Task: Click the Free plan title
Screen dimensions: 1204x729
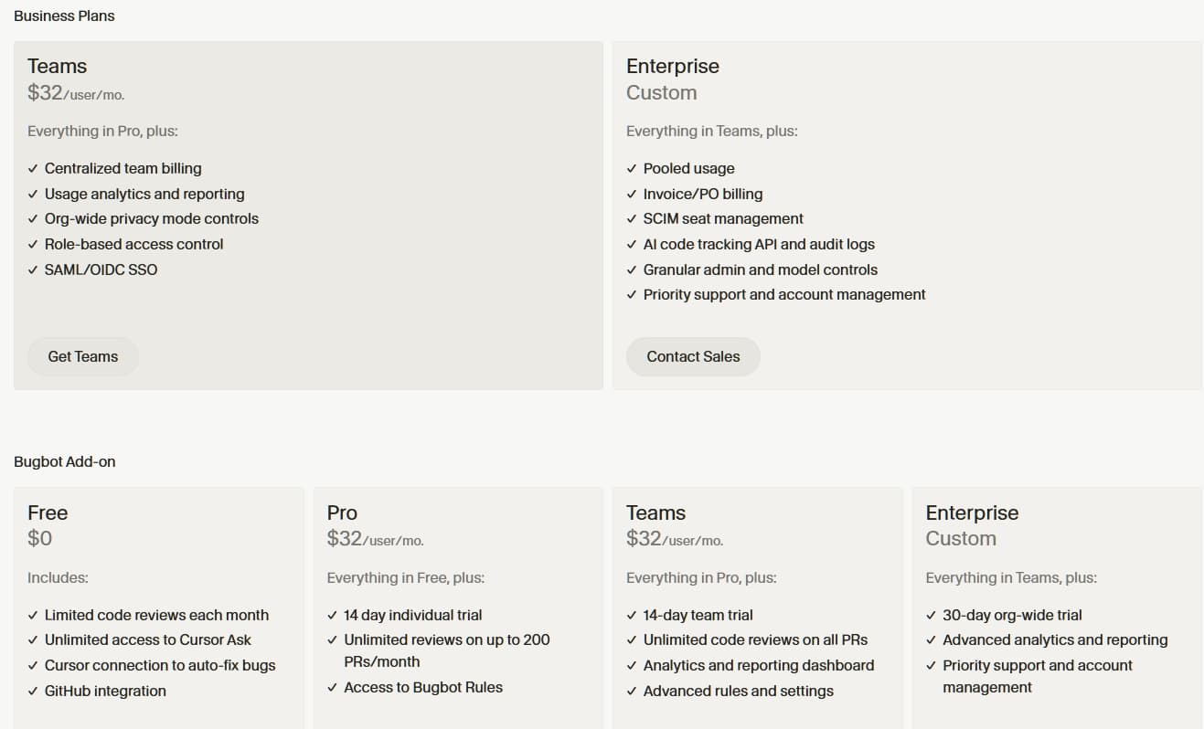Action: (x=48, y=512)
